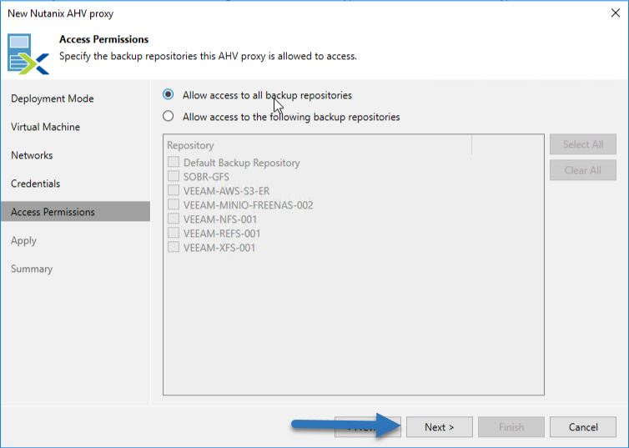Select Allow access to all backup repositories
The image size is (629, 448).
[x=168, y=94]
